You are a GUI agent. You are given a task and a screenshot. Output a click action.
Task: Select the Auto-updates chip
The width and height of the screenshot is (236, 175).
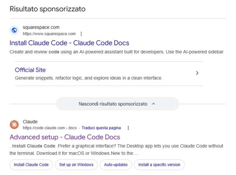(116, 165)
